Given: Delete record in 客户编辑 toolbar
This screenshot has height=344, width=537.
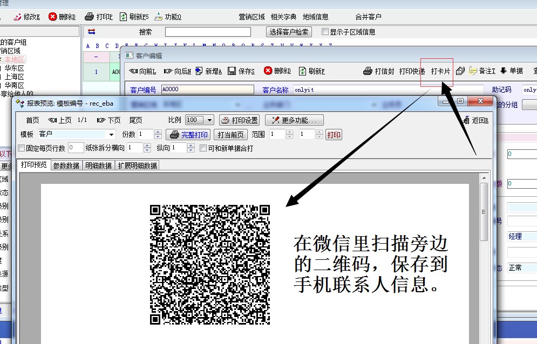Looking at the screenshot, I should tap(277, 71).
